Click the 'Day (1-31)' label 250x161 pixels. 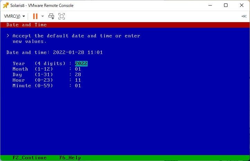click(x=33, y=74)
